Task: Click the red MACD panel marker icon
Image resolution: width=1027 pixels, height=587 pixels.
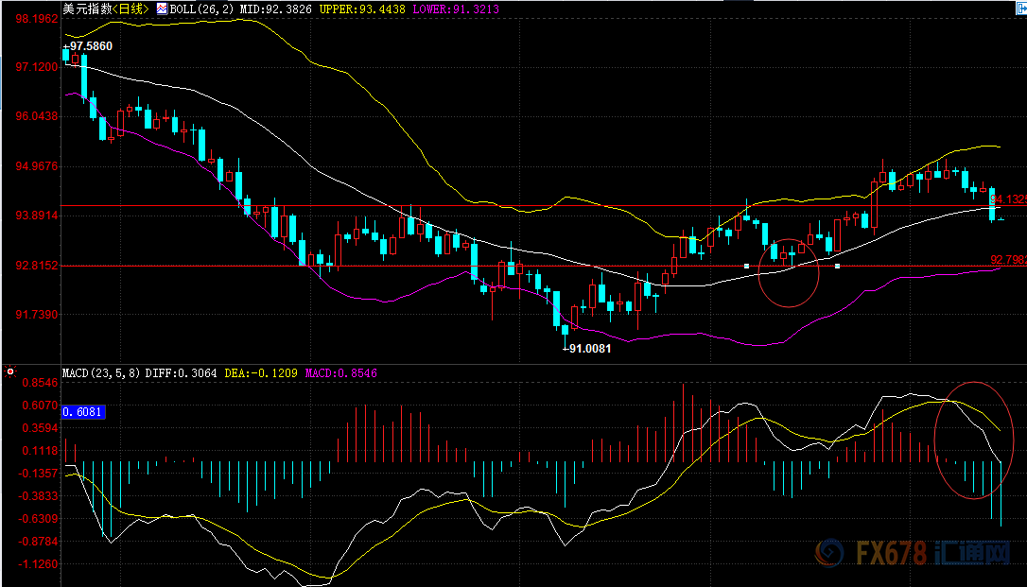Action: tap(10, 372)
